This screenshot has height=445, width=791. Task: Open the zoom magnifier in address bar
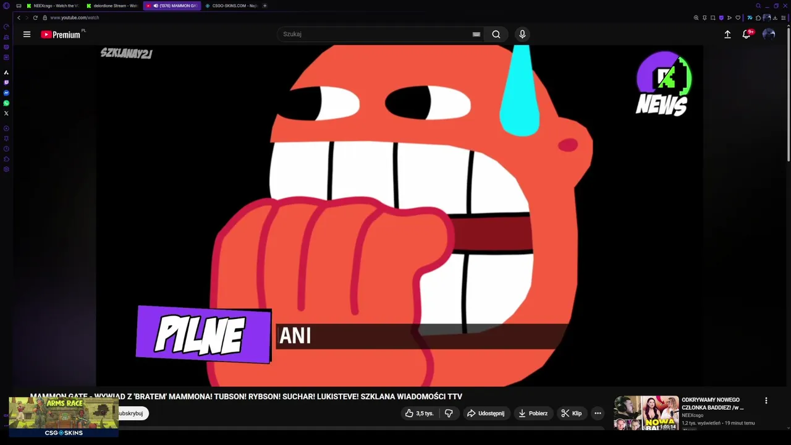tap(696, 17)
